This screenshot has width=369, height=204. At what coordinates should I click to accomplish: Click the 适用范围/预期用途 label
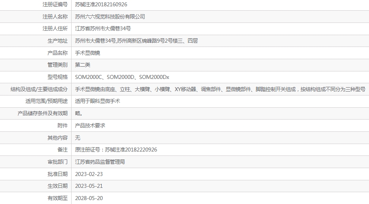47,101
